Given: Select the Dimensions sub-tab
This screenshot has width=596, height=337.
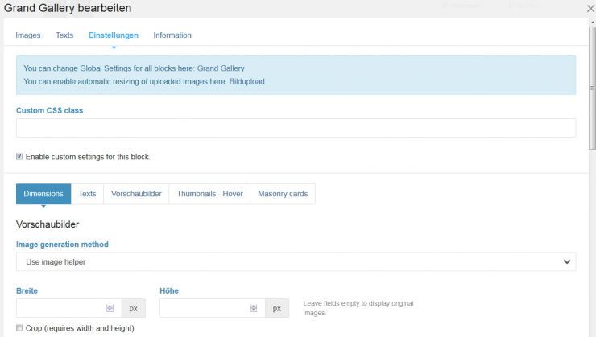Looking at the screenshot, I should click(43, 194).
